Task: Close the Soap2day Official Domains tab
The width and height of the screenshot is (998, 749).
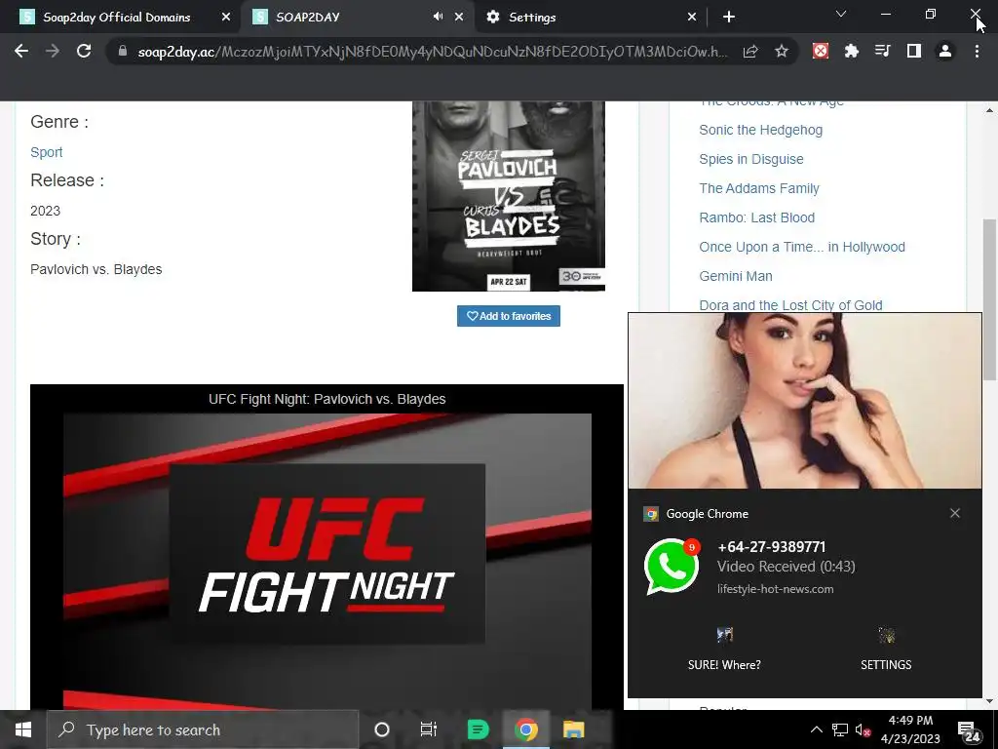Action: [226, 18]
